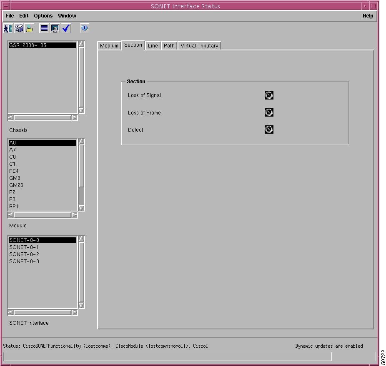Click the SONET Interface list scroll-up arrow
The image size is (386, 366).
(x=81, y=239)
